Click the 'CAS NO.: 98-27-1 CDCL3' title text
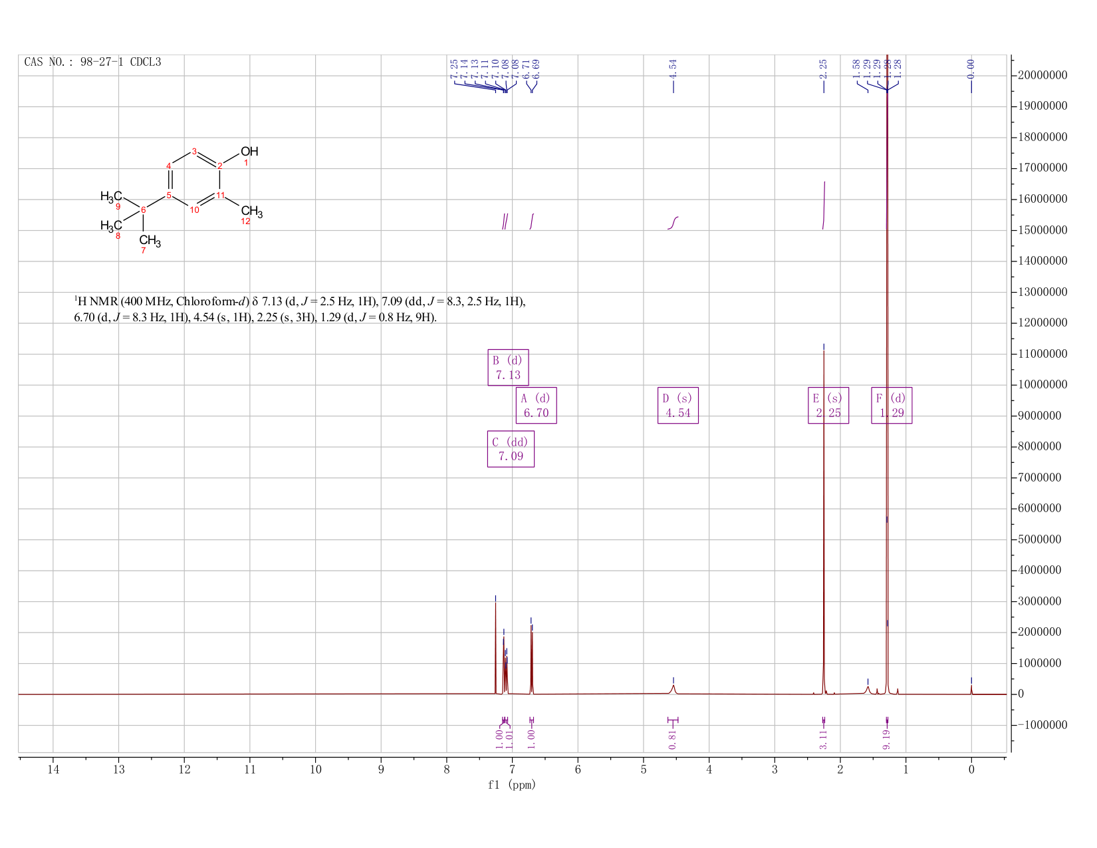 [92, 63]
